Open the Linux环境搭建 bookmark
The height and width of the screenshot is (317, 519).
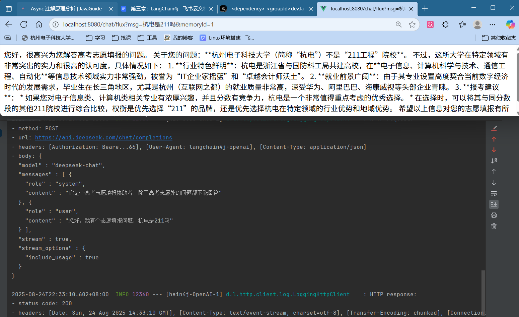coord(227,38)
